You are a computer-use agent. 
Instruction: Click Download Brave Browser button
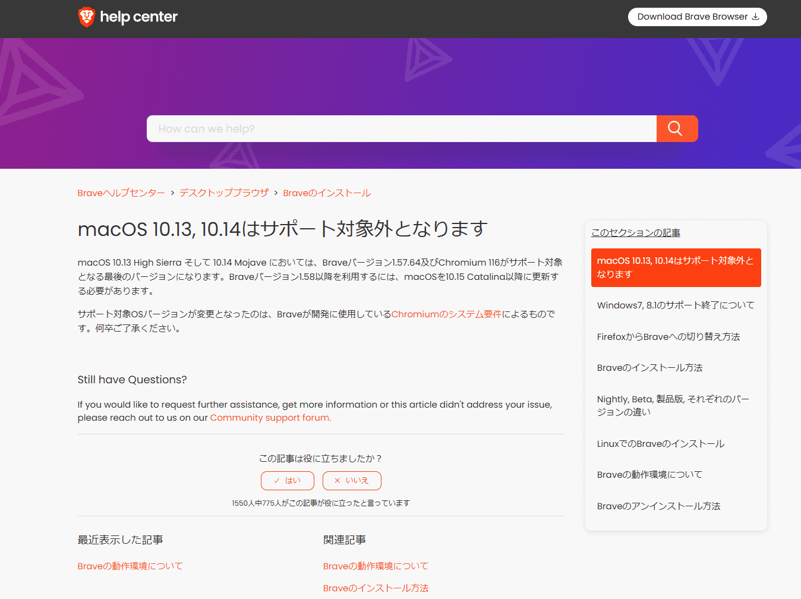pyautogui.click(x=697, y=17)
